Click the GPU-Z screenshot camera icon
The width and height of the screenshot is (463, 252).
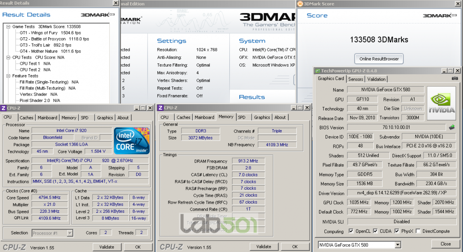[x=455, y=79]
